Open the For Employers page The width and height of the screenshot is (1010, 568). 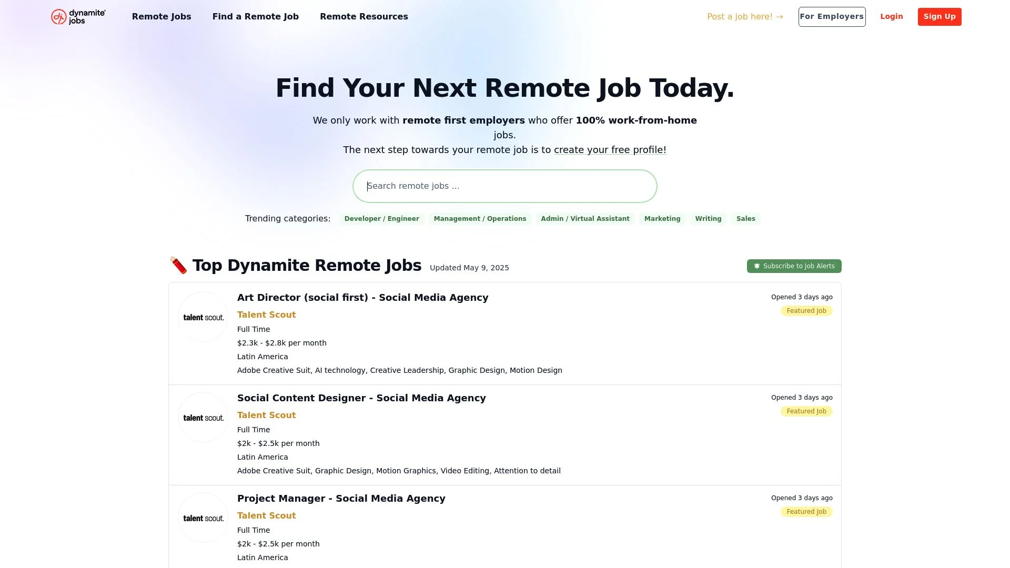(832, 17)
